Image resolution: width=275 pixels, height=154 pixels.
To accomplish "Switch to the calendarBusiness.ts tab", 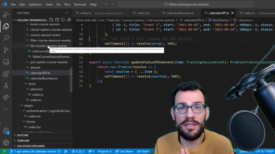I will tap(180, 13).
